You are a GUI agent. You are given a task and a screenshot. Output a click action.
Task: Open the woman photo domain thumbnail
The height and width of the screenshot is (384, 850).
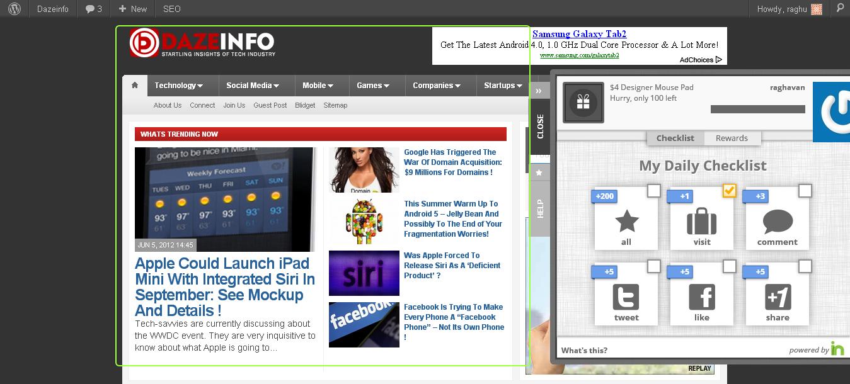[x=364, y=170]
